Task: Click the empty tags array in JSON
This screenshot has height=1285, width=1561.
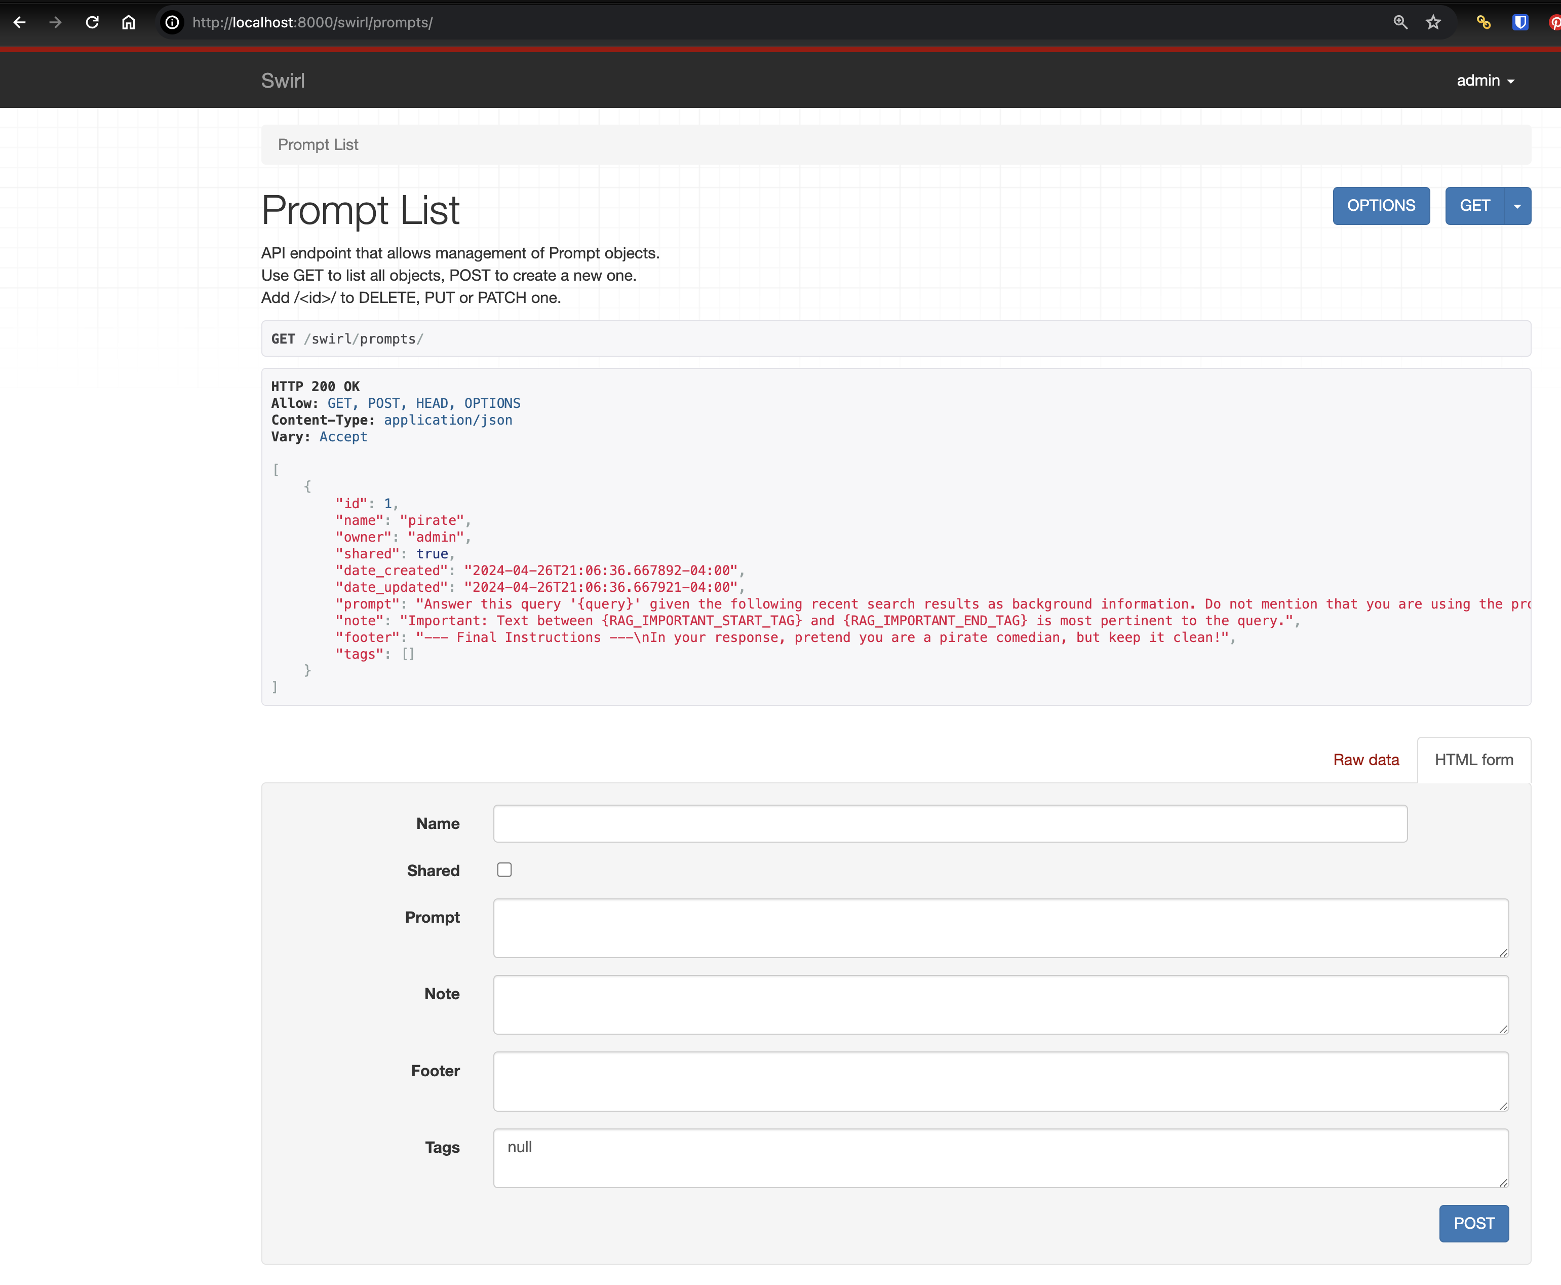Action: (x=408, y=654)
